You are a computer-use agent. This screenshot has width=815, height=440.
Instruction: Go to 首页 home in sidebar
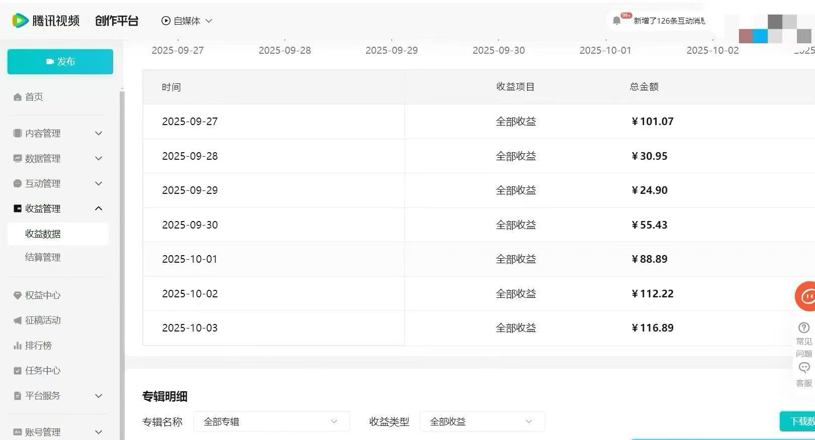pyautogui.click(x=34, y=97)
